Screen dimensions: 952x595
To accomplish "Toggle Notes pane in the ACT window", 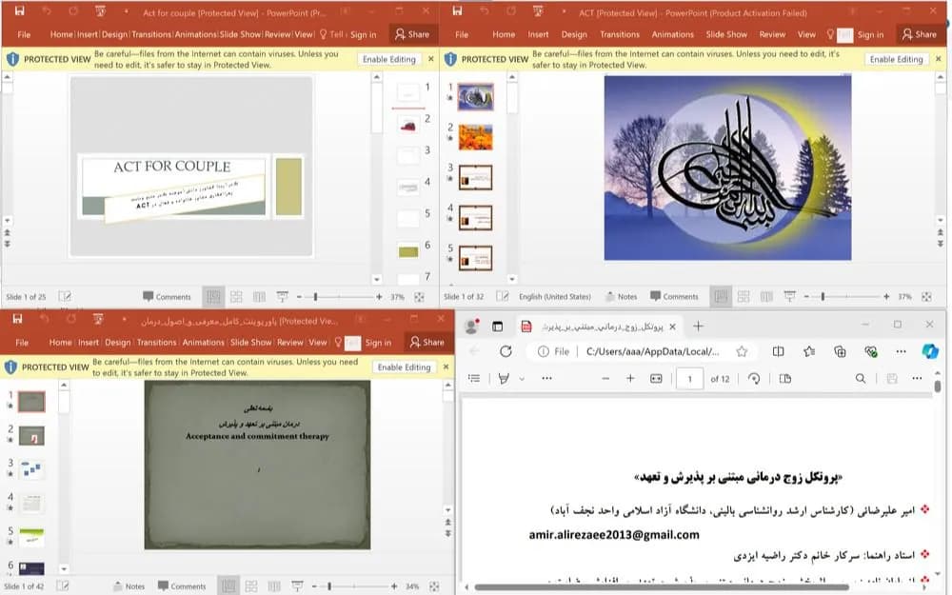I will click(621, 297).
